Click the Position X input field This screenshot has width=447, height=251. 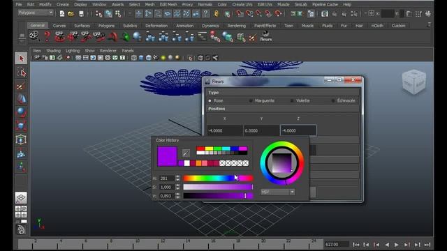coord(225,130)
